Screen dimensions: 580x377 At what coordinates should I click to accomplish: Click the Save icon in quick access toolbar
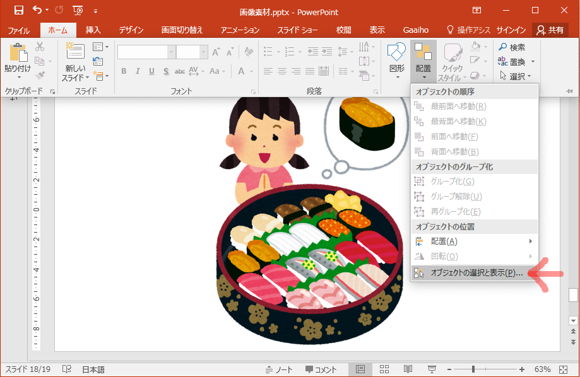pyautogui.click(x=19, y=10)
